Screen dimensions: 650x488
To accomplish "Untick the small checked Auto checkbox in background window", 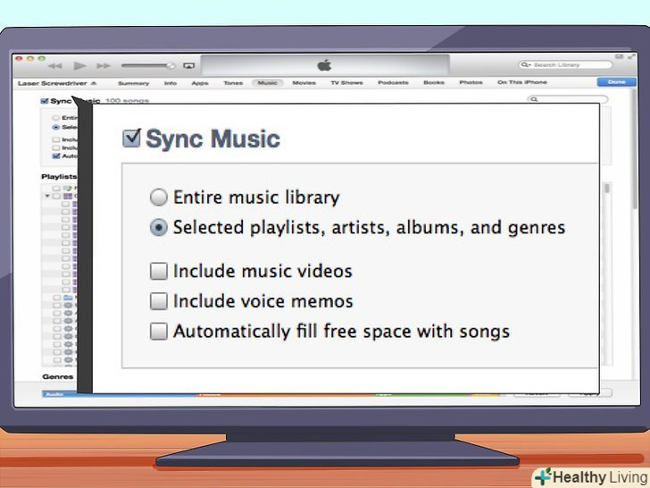I will click(x=56, y=156).
